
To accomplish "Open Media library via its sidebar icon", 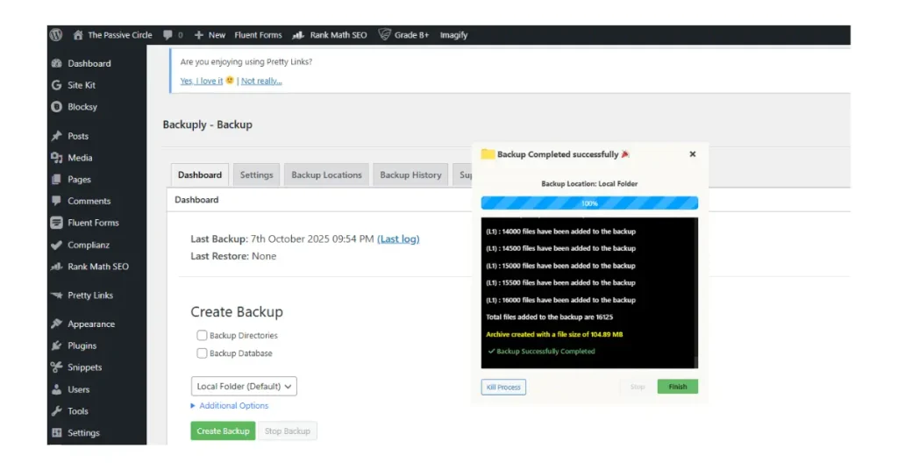I will pos(57,158).
